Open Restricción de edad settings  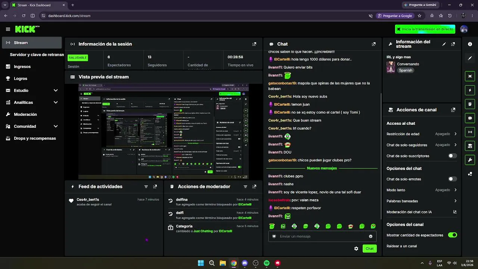click(422, 134)
